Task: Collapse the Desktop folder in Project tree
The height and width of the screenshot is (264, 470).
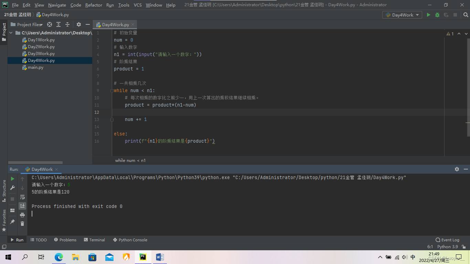Action: pos(11,33)
